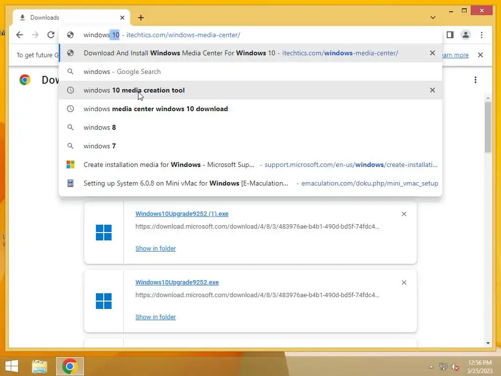Click the globe icon in the address bar
Screen dimensions: 501x376
(70, 35)
